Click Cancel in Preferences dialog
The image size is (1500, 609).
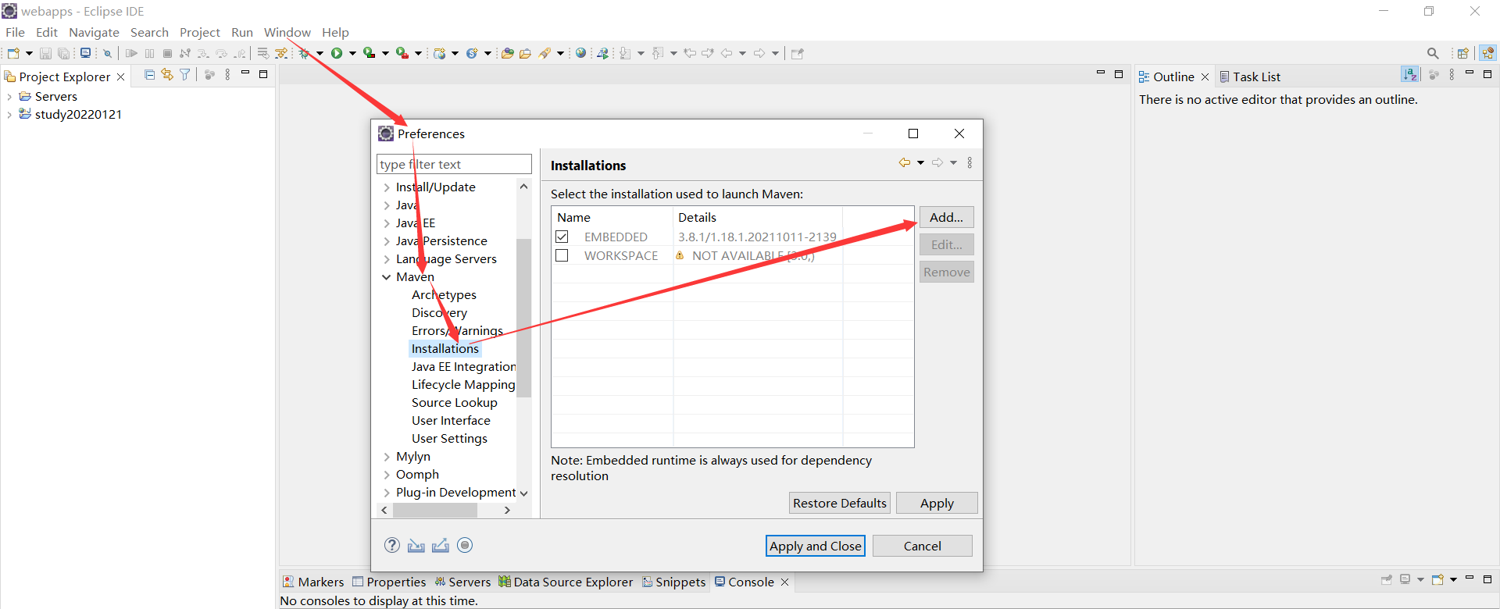coord(922,546)
